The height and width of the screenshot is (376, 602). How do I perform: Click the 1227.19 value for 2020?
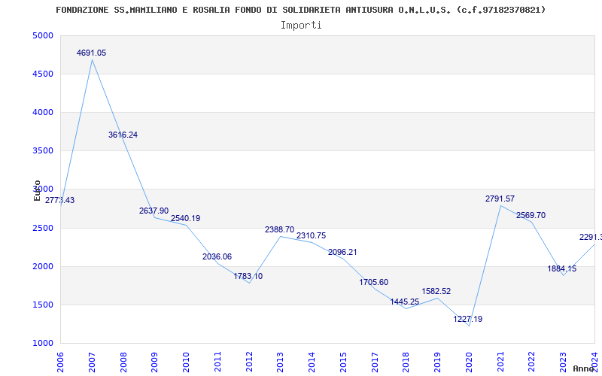467,319
